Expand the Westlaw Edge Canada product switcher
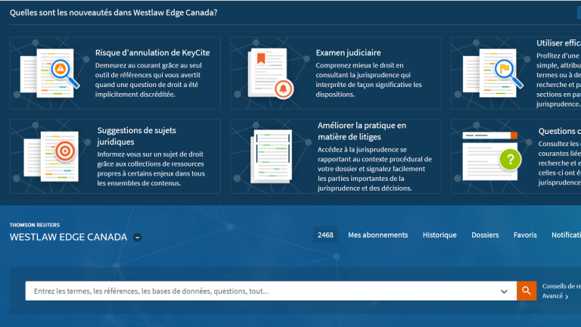Image resolution: width=581 pixels, height=327 pixels. [138, 237]
